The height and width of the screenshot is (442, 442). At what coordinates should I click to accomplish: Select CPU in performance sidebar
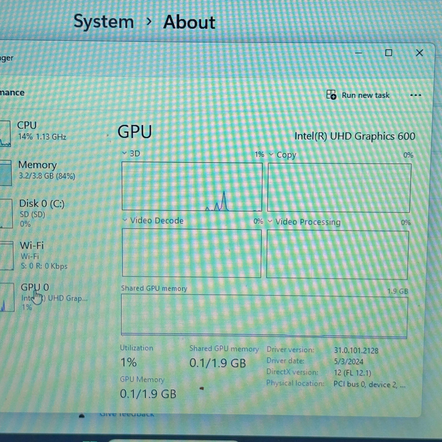pos(41,131)
